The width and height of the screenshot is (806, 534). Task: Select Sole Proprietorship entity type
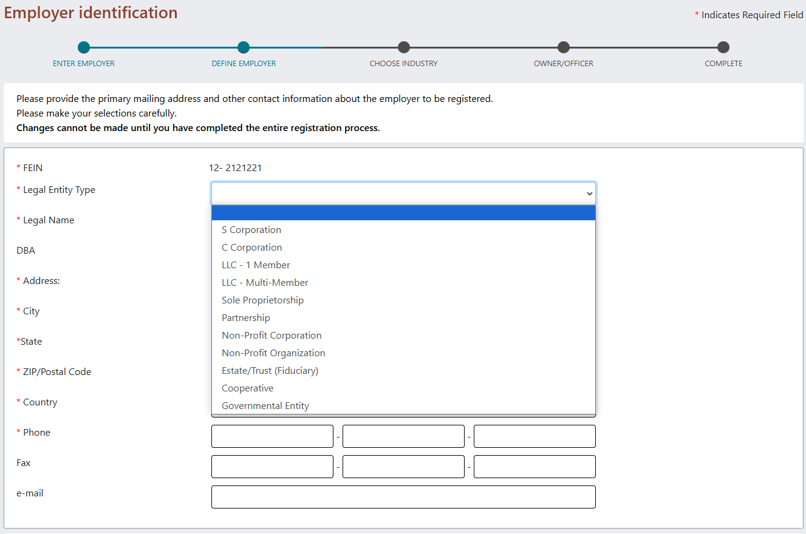pos(262,300)
